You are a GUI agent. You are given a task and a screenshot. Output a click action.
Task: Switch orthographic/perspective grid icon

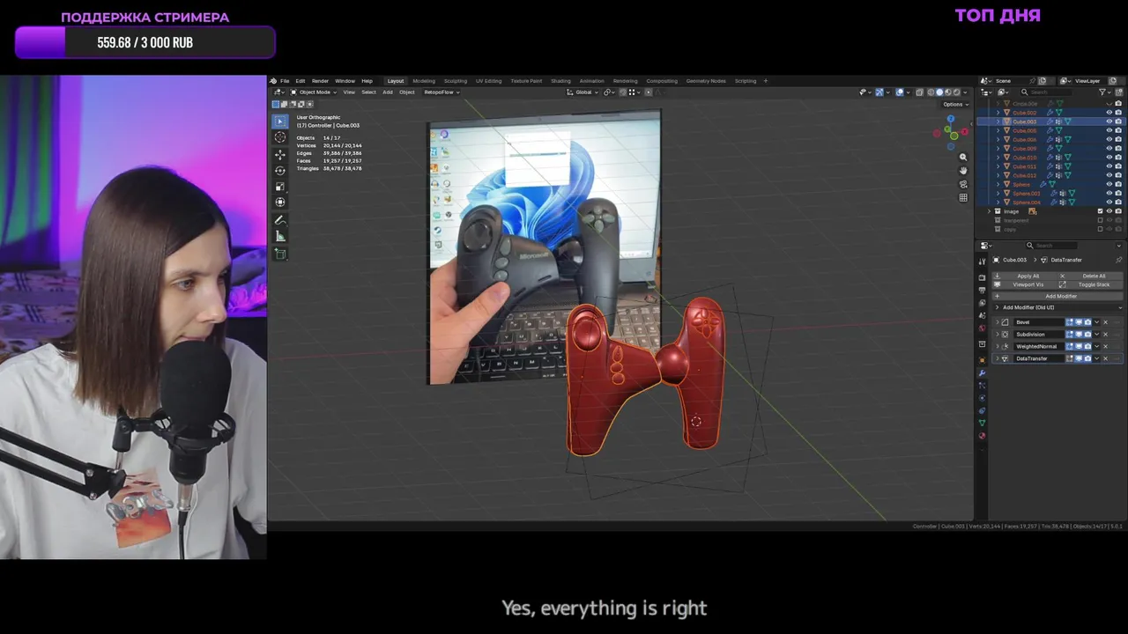pos(963,197)
